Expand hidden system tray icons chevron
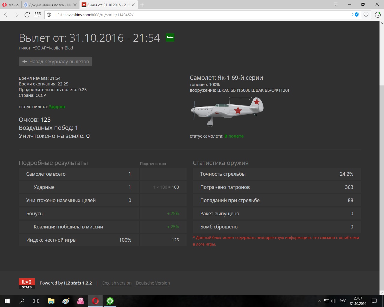Image resolution: width=384 pixels, height=307 pixels. tap(319, 301)
